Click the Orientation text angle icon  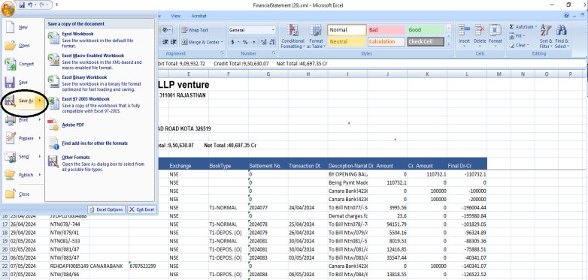167,30
